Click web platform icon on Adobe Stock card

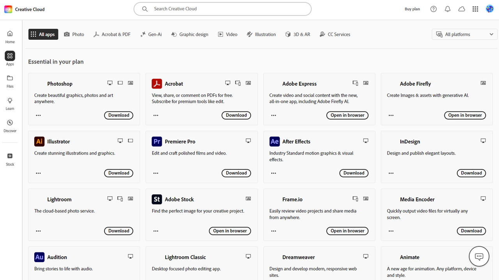click(248, 199)
